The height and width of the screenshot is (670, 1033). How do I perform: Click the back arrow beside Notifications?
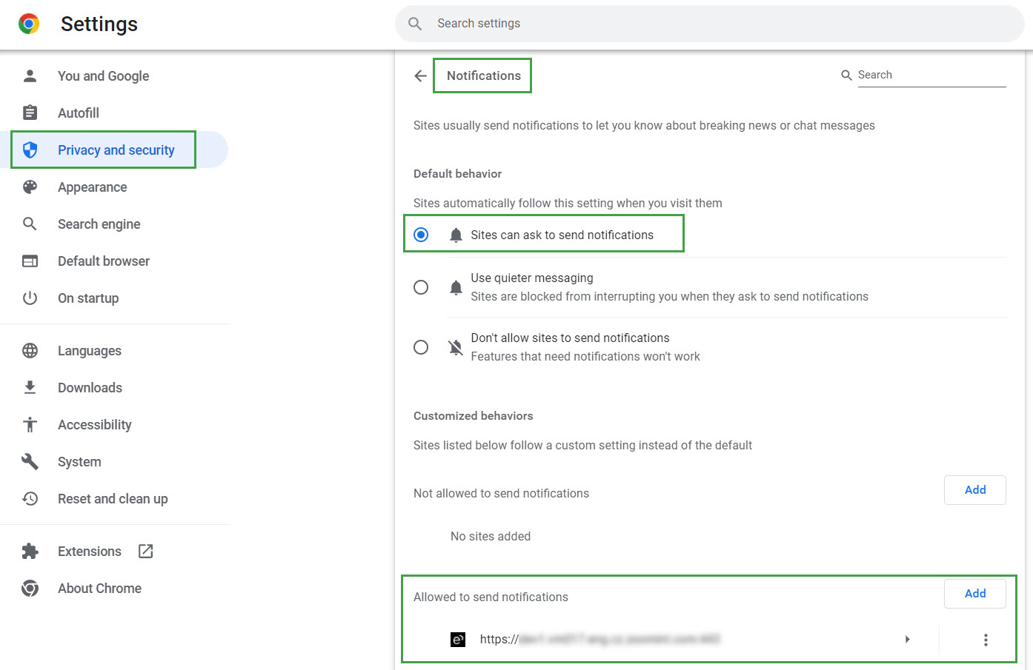click(x=420, y=76)
